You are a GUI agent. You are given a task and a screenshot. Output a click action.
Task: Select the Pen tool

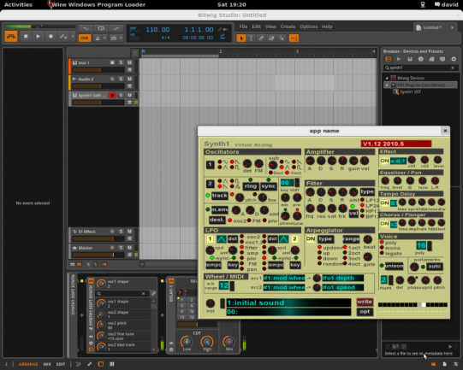(x=261, y=38)
